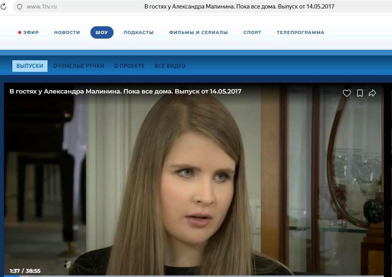Open Фильмы и сериалы section
The image size is (392, 277).
[x=199, y=32]
